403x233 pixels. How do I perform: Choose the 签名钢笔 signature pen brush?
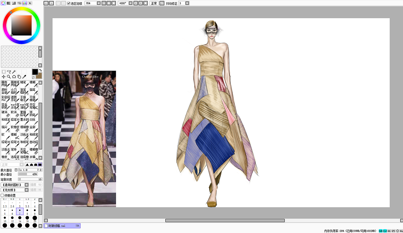coord(5,106)
